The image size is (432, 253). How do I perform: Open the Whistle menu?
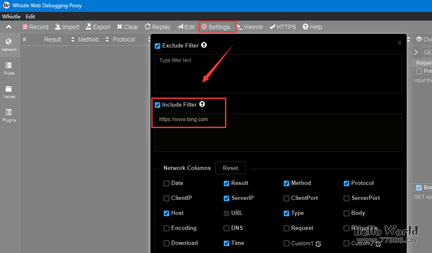coord(11,16)
